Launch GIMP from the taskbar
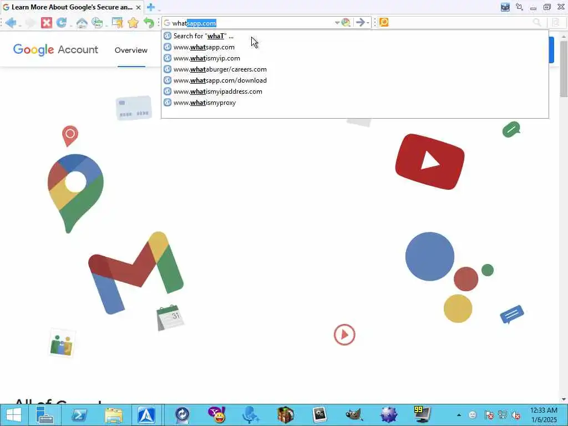568x426 pixels. click(354, 415)
